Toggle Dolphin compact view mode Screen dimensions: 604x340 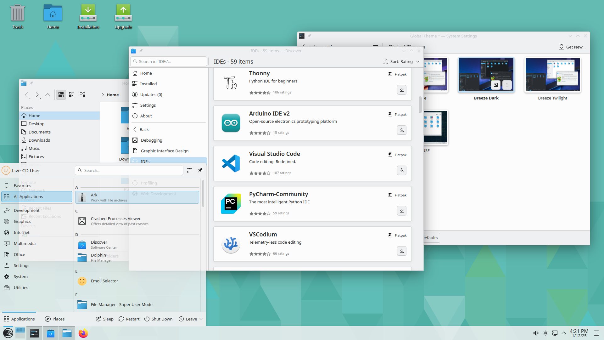coord(72,95)
